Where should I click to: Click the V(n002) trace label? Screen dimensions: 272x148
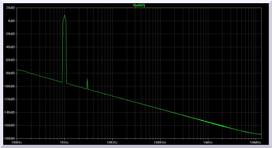tap(139, 5)
